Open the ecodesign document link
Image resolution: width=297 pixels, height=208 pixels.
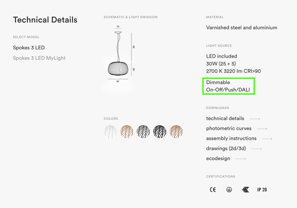[218, 159]
